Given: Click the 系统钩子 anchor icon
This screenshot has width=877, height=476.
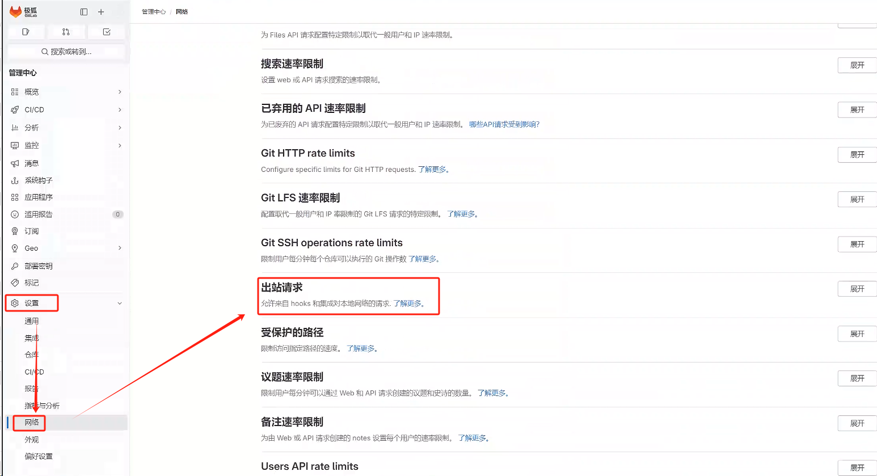Looking at the screenshot, I should (x=15, y=180).
